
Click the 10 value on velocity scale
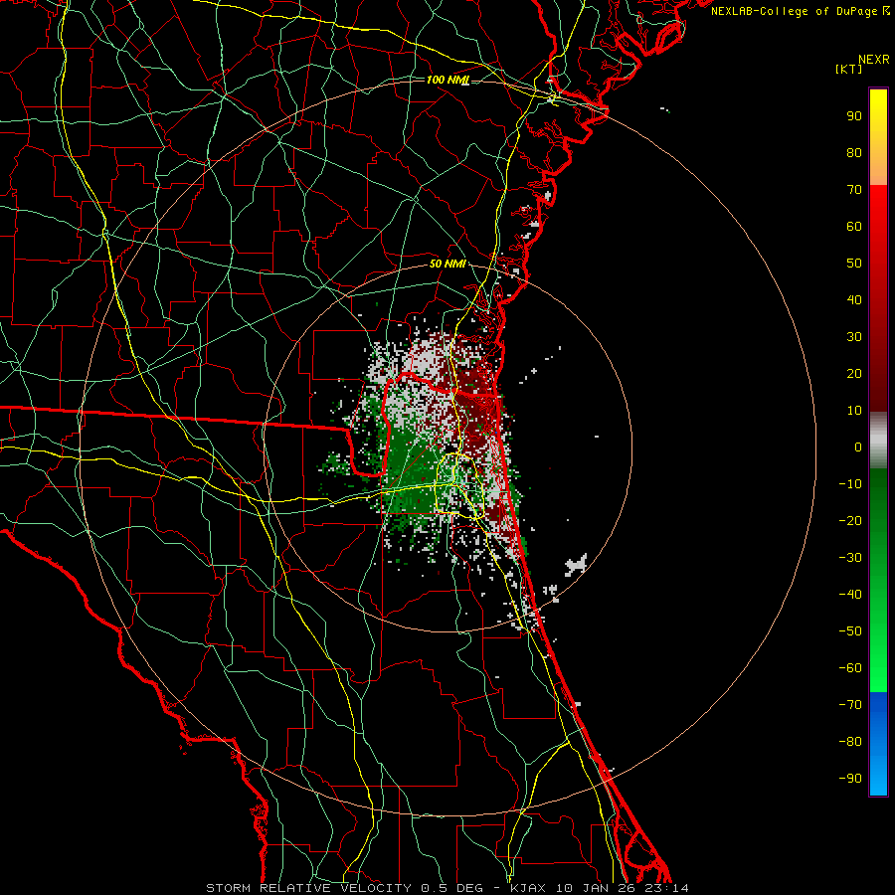[854, 411]
